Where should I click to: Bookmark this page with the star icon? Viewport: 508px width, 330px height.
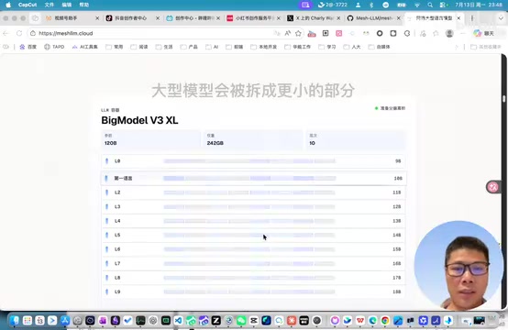pyautogui.click(x=298, y=33)
